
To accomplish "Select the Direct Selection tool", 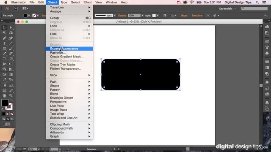I will coord(11,27).
